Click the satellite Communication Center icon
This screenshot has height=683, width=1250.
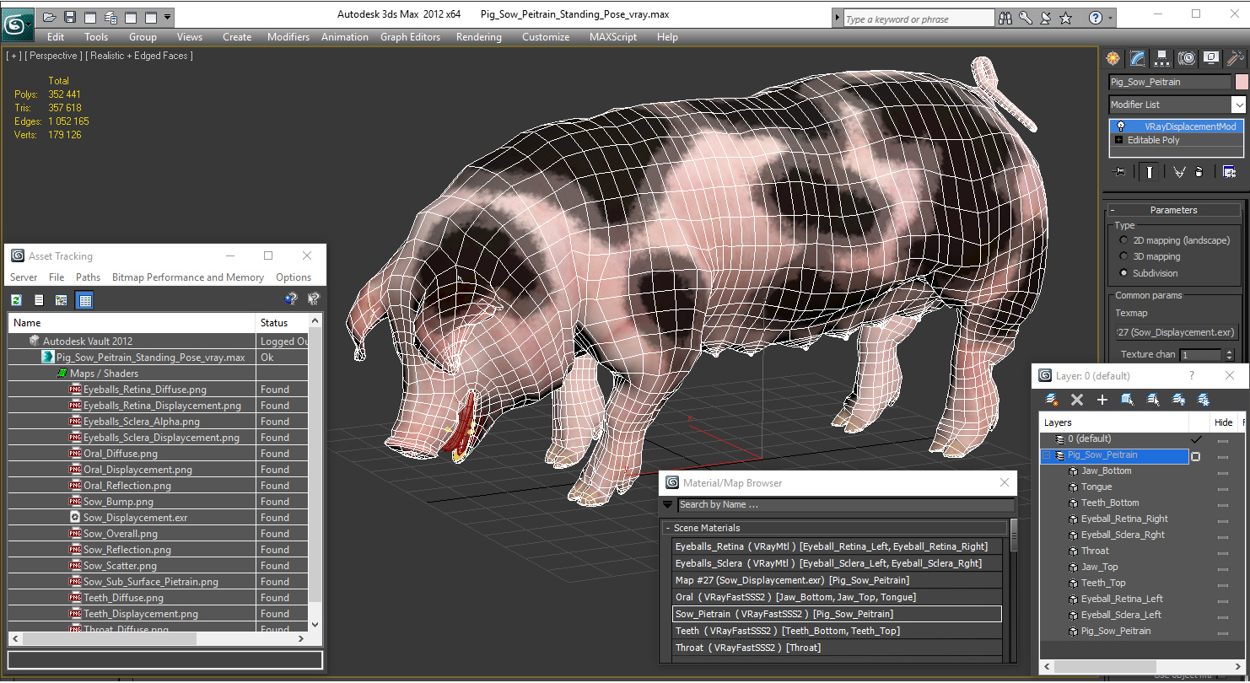click(1046, 18)
